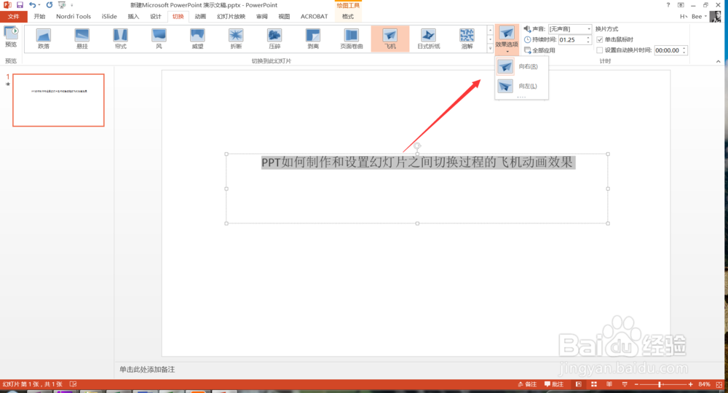The width and height of the screenshot is (728, 393).
Task: Move transition gallery down one row
Action: pyautogui.click(x=490, y=39)
